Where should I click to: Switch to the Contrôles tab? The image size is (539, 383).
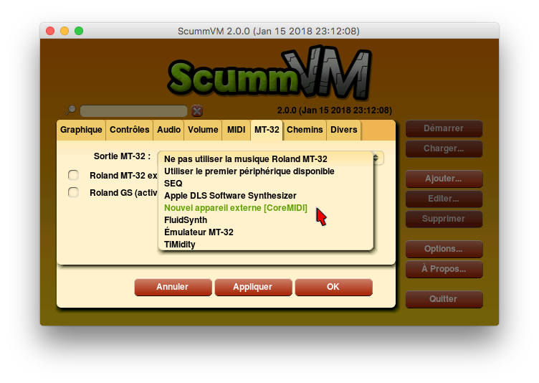(129, 130)
